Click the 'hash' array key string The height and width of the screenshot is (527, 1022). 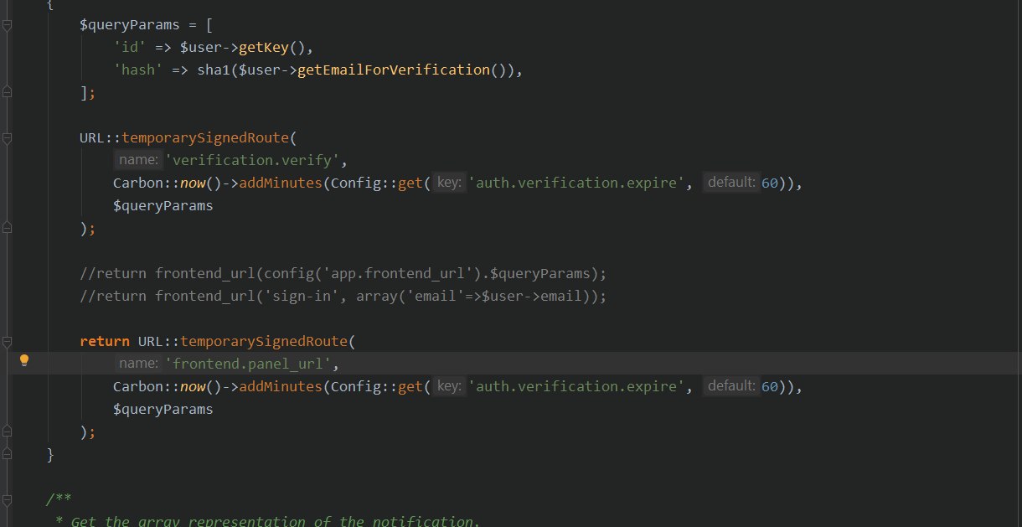[x=138, y=70]
